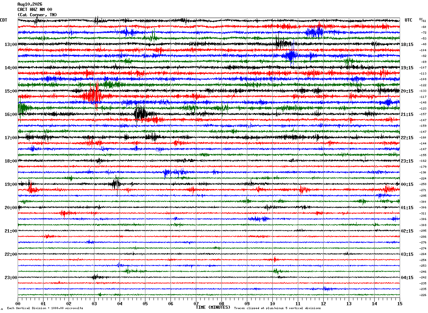Click the 00:15 UTC time label

pos(407,184)
